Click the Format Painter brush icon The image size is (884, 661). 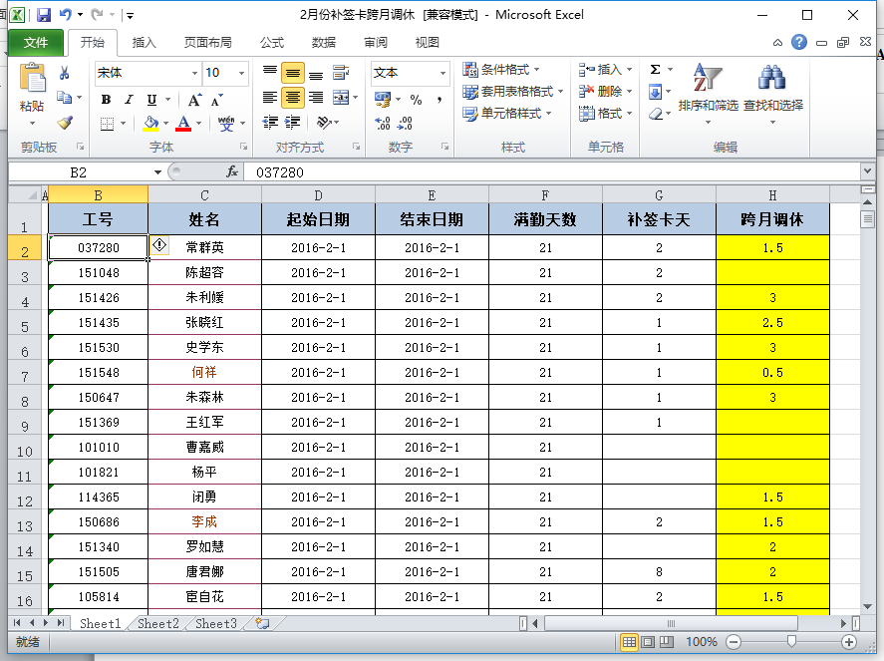[65, 124]
